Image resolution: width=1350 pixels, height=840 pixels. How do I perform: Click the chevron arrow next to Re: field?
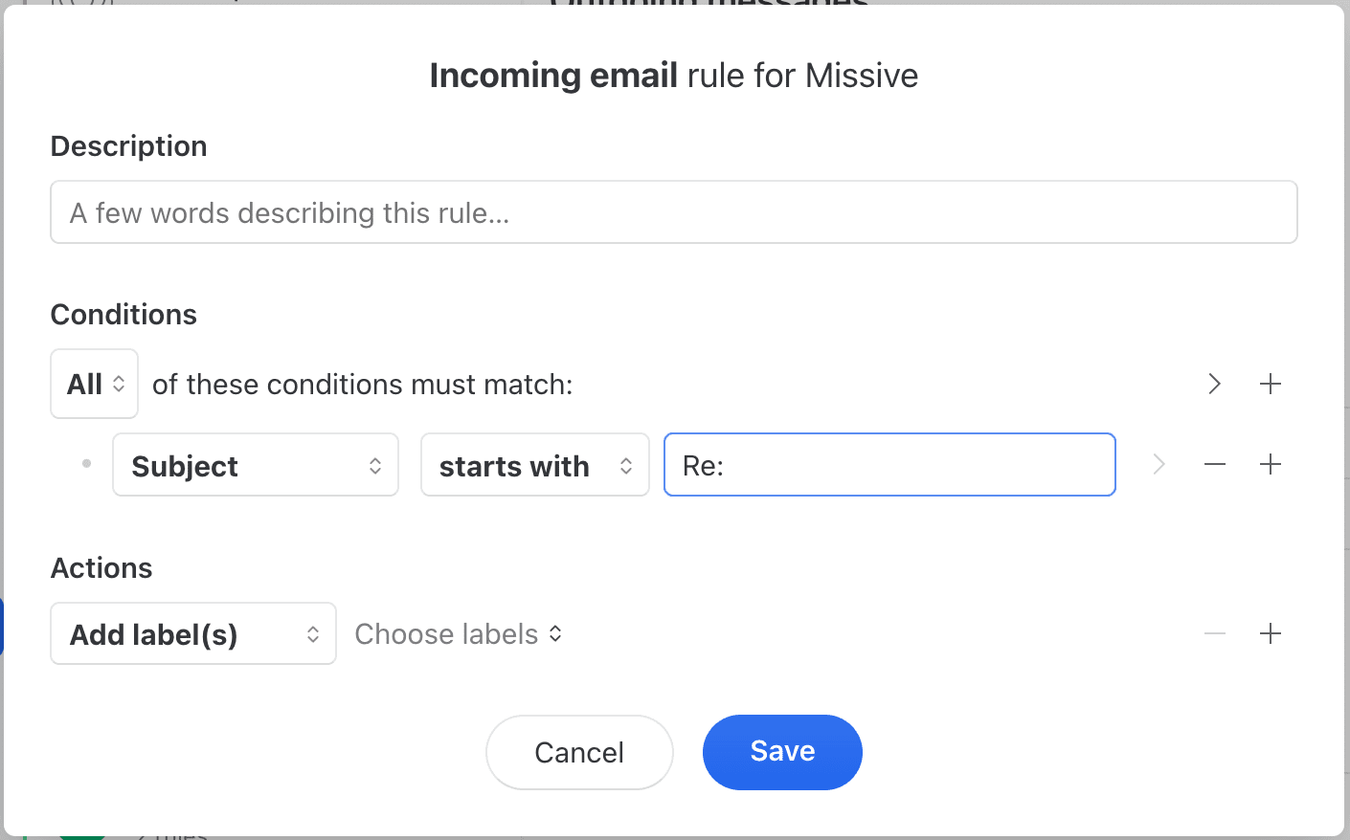tap(1159, 465)
